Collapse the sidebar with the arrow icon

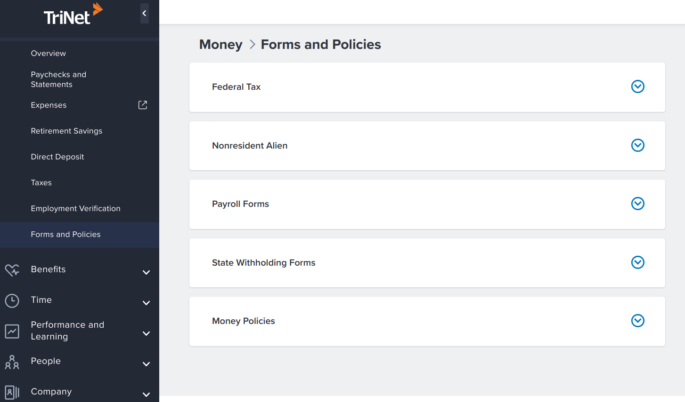point(144,13)
